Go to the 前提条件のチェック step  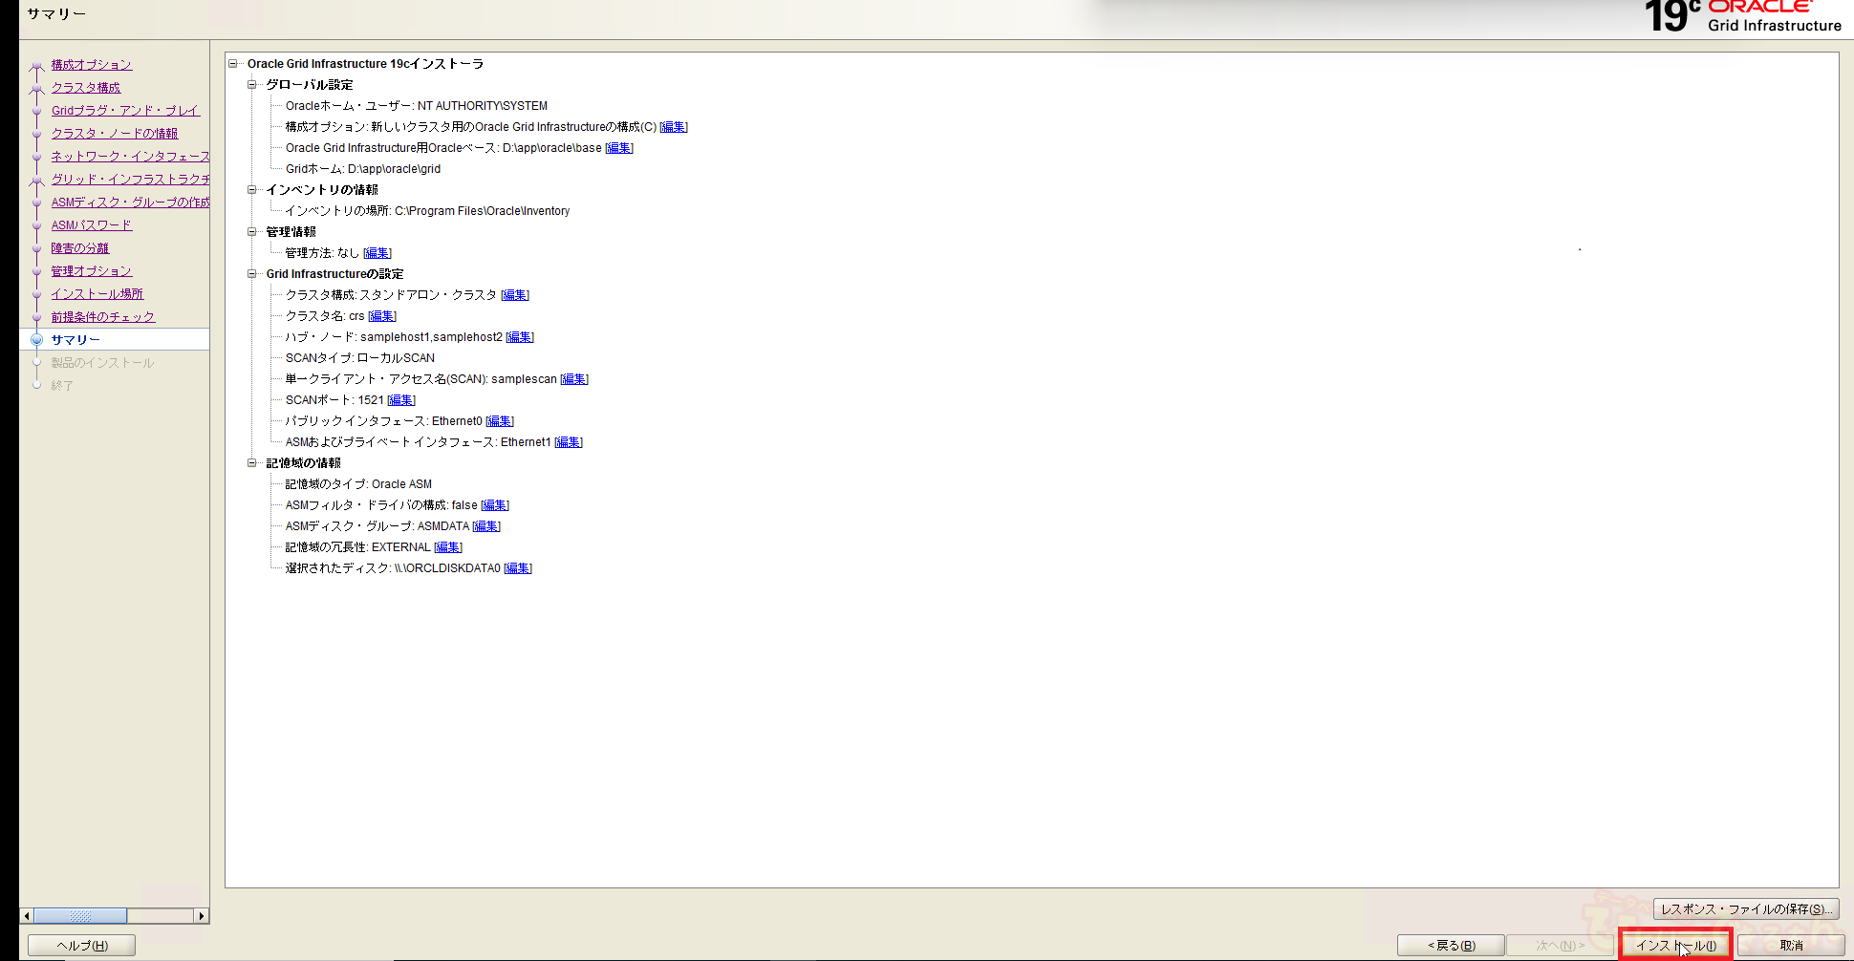click(x=103, y=317)
